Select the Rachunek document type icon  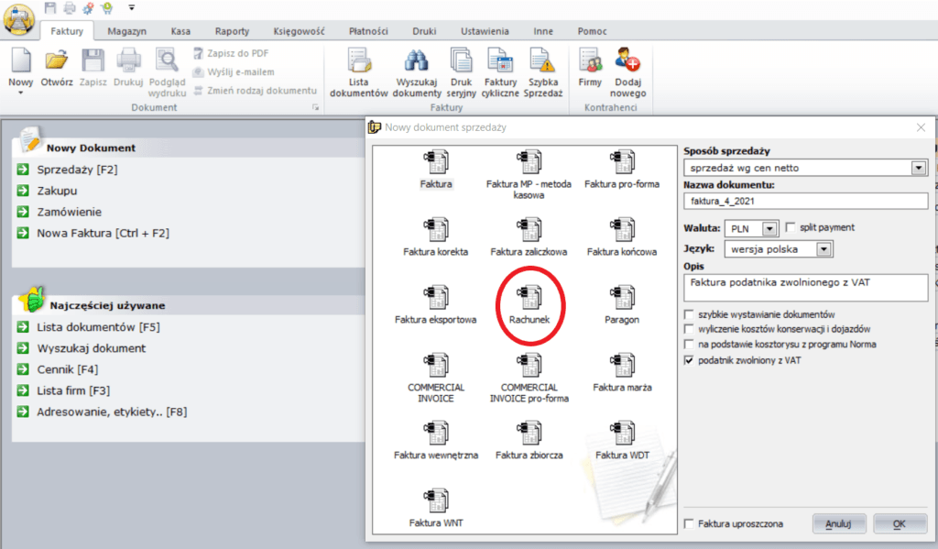(529, 299)
